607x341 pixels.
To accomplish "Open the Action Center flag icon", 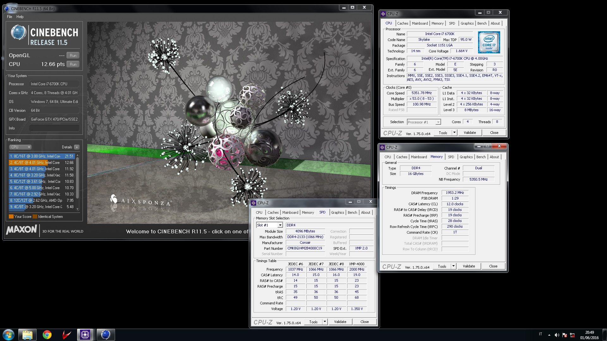I will tap(565, 335).
